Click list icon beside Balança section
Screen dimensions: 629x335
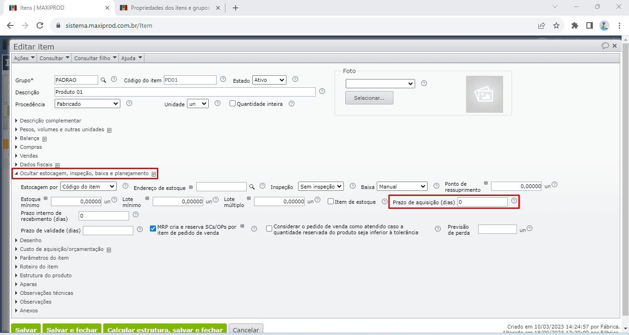pos(45,139)
